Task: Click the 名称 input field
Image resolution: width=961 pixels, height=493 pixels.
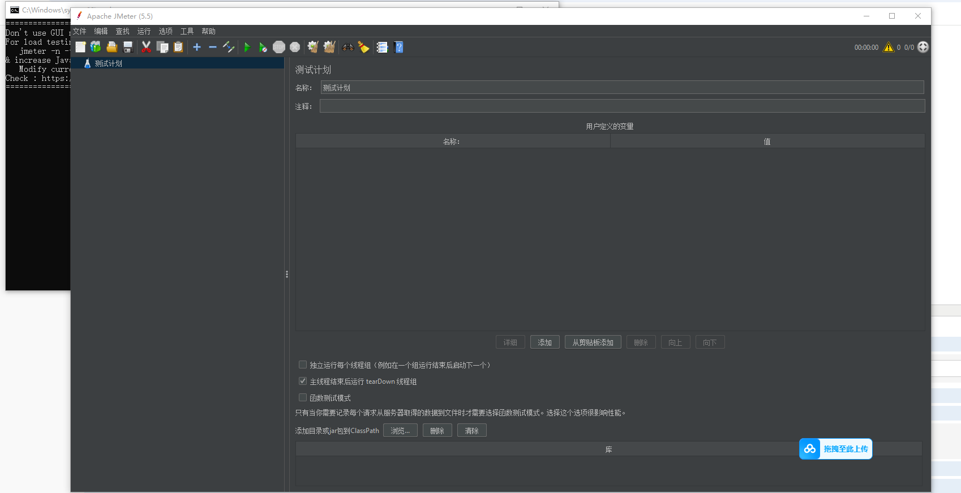Action: pyautogui.click(x=622, y=88)
